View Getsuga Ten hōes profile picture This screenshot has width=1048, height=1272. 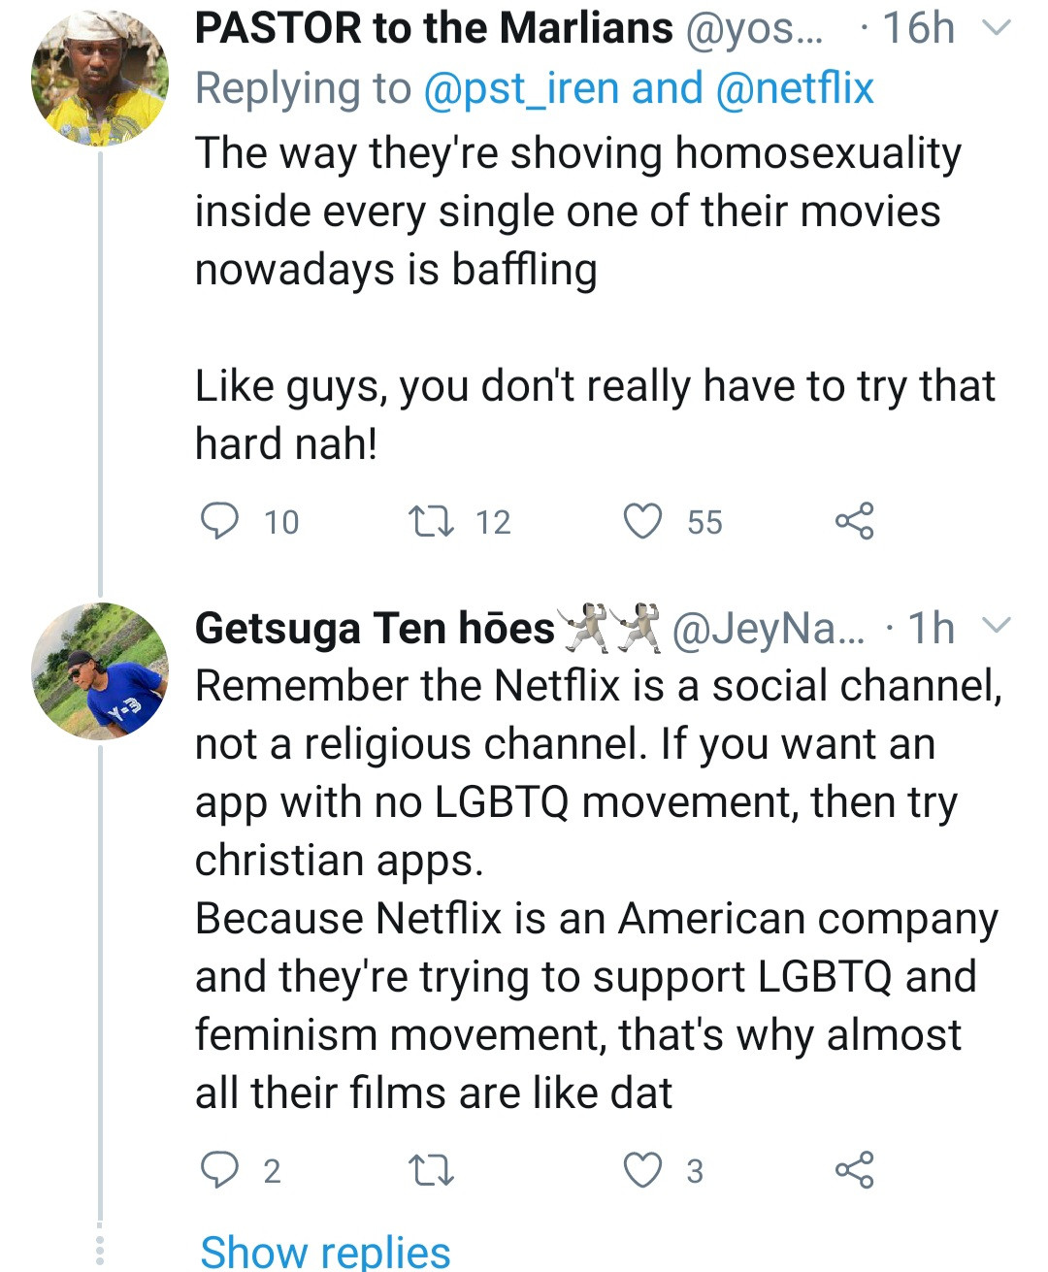(x=99, y=671)
